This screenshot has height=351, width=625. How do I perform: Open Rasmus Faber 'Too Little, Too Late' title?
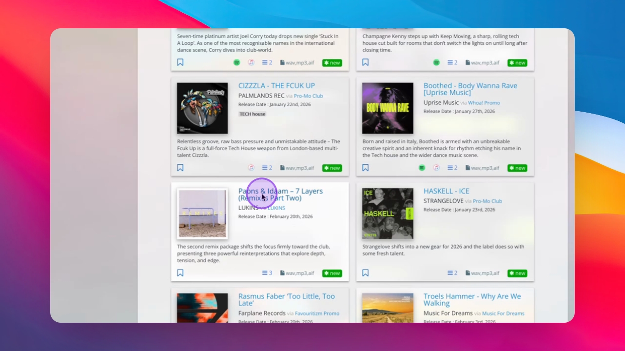(287, 300)
